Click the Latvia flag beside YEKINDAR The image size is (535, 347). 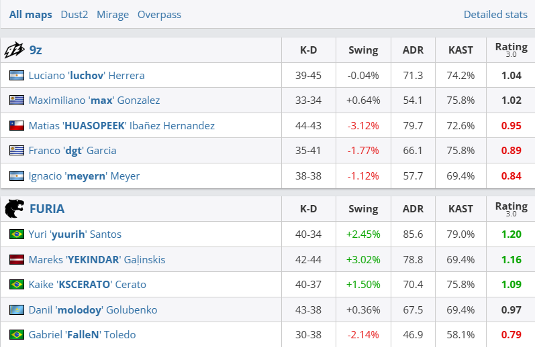point(17,259)
